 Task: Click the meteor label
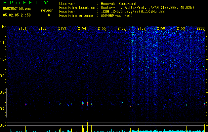pyautogui.click(x=47, y=10)
